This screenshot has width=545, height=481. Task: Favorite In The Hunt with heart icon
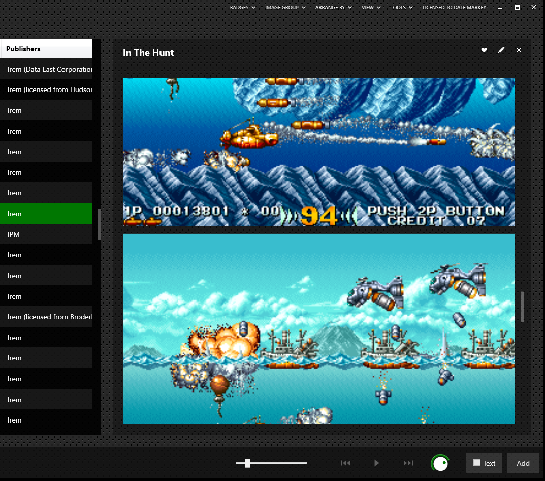tap(484, 50)
